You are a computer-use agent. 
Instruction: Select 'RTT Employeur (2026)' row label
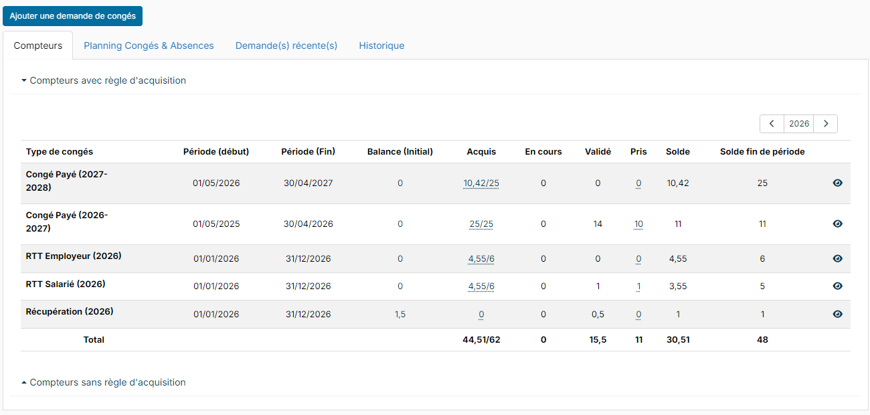point(74,256)
